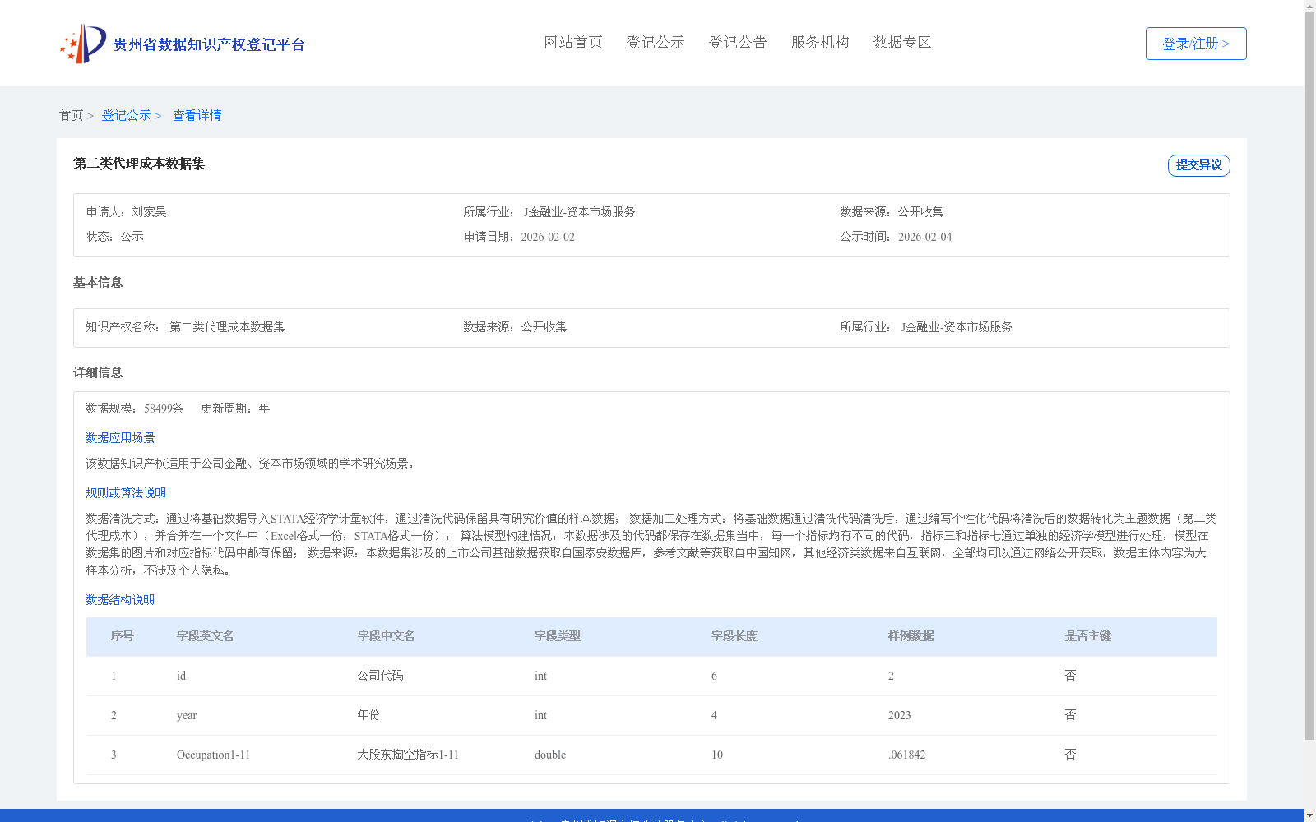Open the 网站首页 navigation item
This screenshot has width=1316, height=822.
coord(573,43)
